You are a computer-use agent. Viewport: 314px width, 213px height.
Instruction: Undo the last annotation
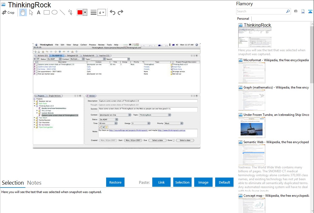[x=112, y=12]
